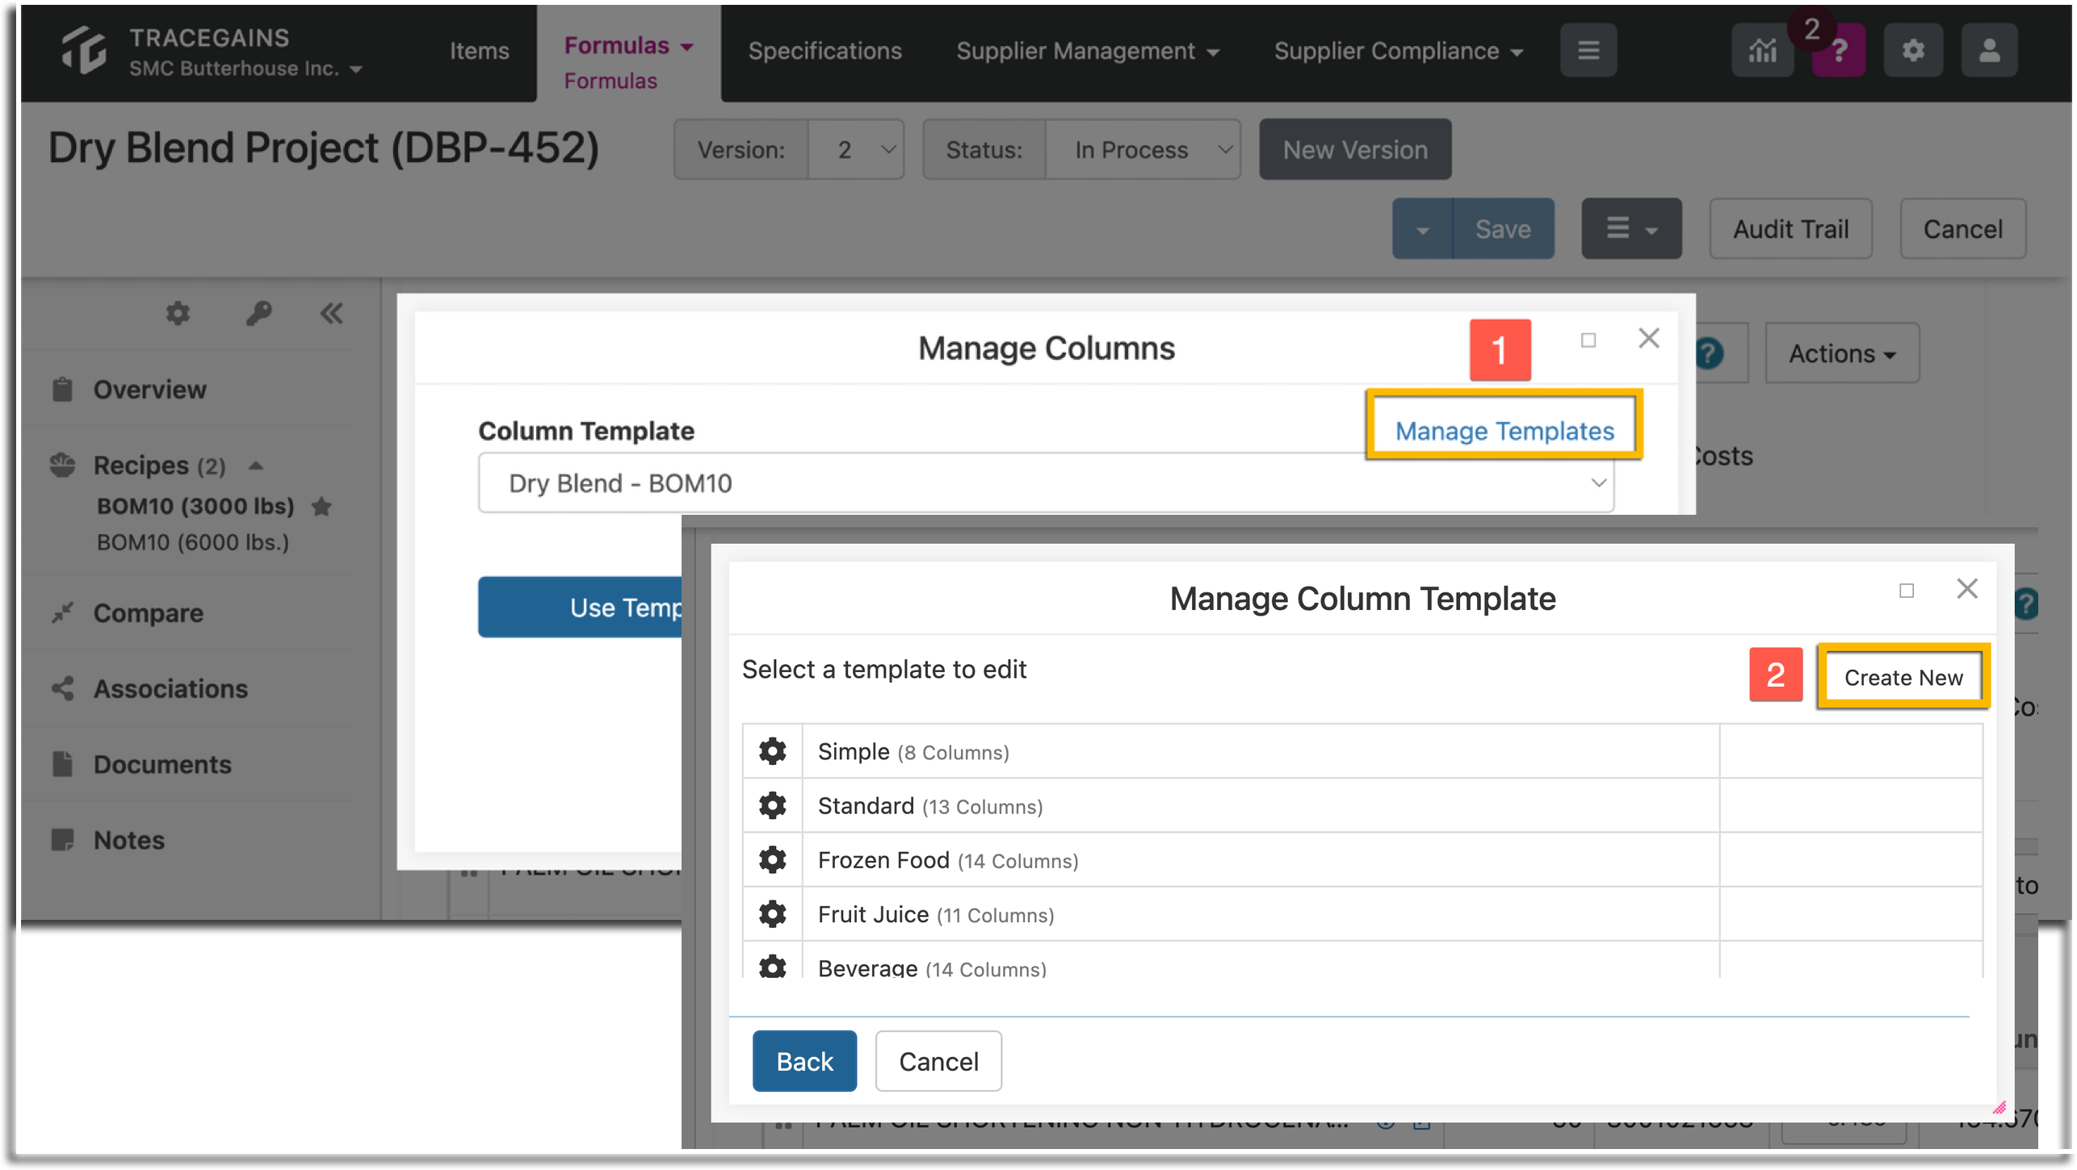Open the Supplier Management menu
The height and width of the screenshot is (1170, 2077).
coord(1087,51)
